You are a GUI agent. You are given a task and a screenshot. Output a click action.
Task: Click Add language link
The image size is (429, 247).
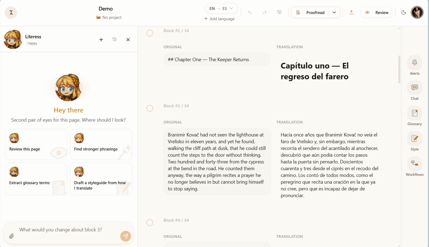[x=219, y=19]
